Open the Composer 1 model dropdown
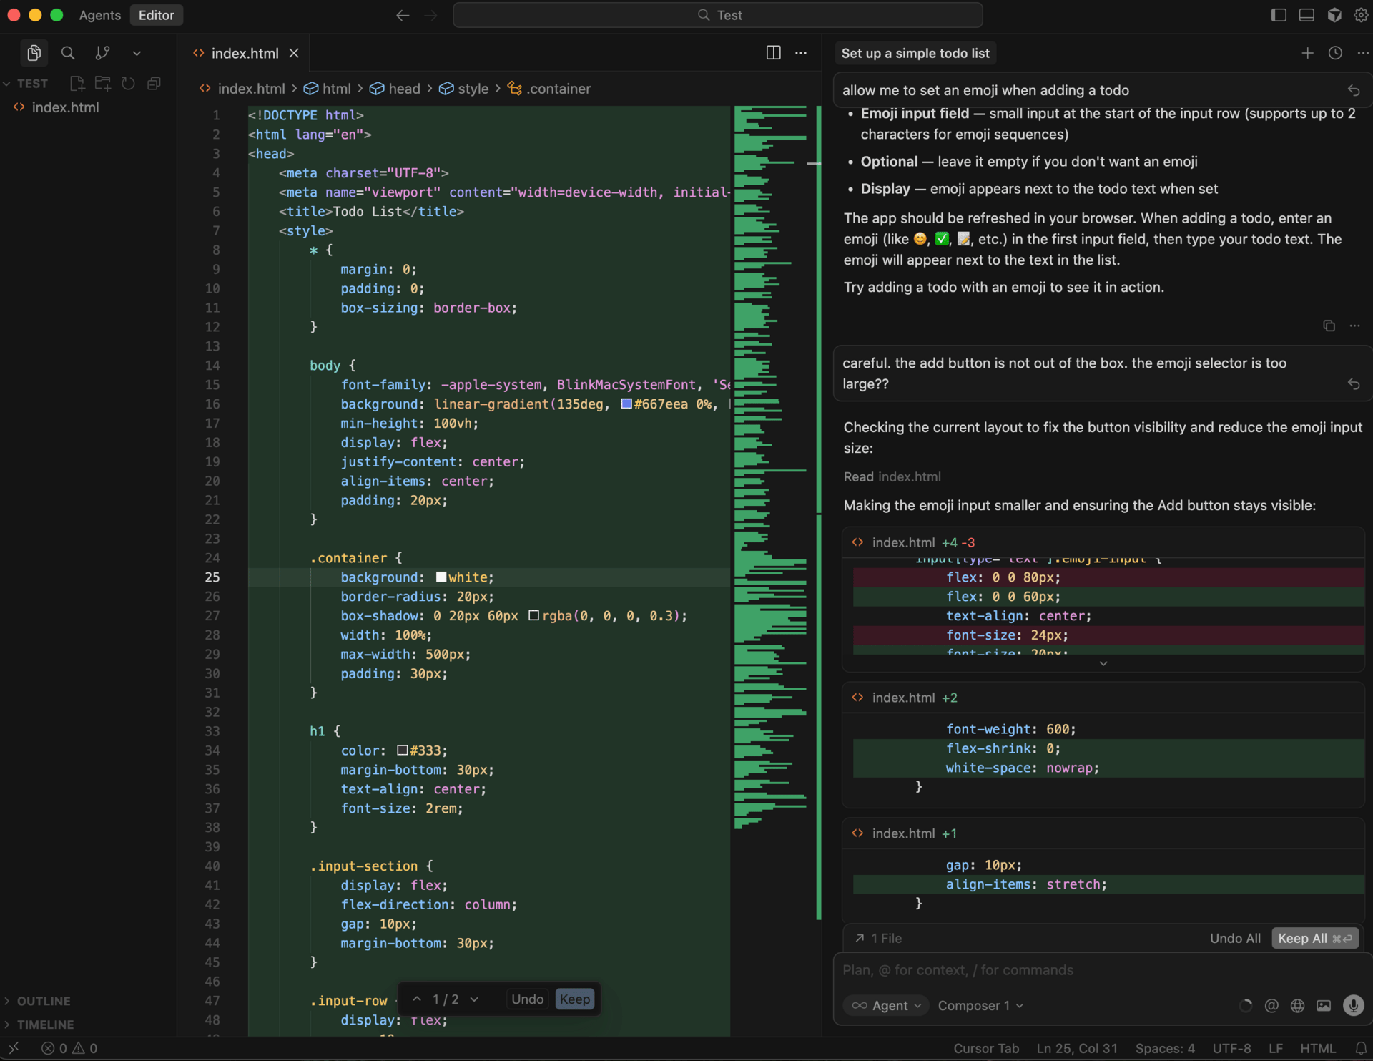Screen dimensions: 1373x1061 980,1005
